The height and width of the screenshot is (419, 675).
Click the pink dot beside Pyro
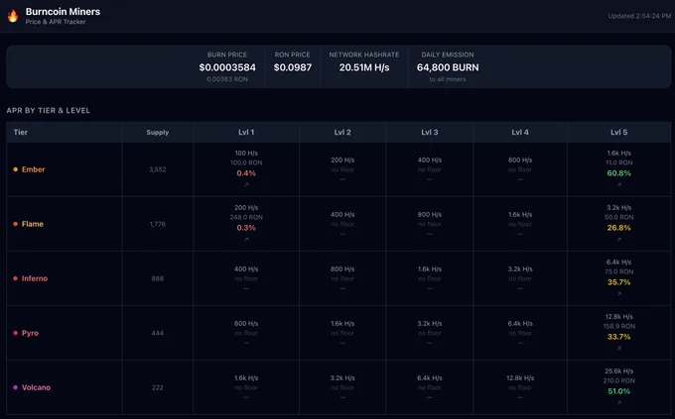[16, 333]
